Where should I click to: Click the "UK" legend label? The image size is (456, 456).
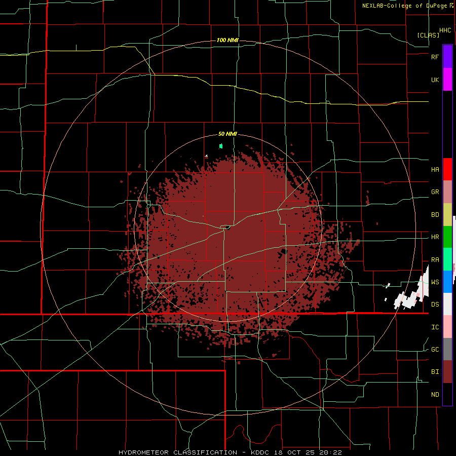435,80
